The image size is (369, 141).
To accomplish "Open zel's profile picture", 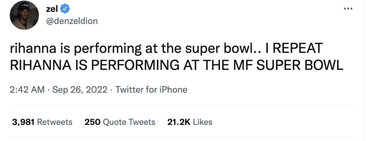I will (24, 15).
